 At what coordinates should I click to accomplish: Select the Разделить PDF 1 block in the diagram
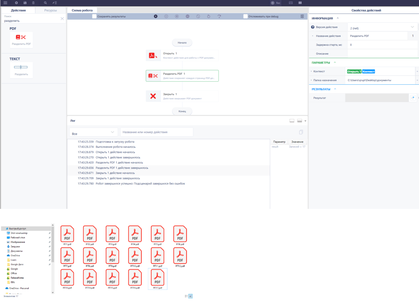182,76
